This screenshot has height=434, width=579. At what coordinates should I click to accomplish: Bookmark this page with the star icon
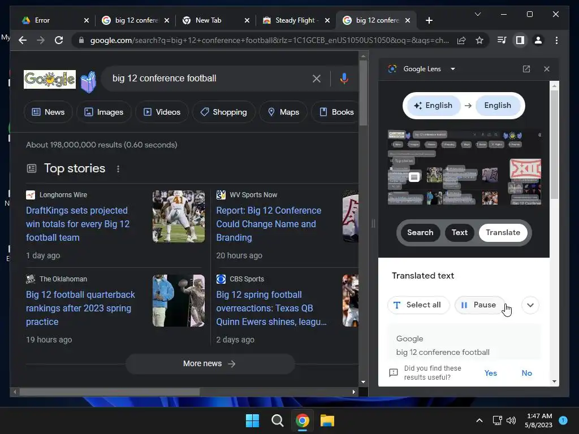pyautogui.click(x=479, y=40)
